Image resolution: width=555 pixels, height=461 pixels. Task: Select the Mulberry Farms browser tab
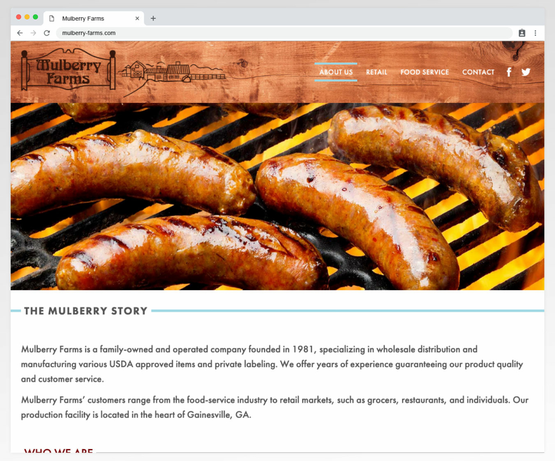point(94,18)
